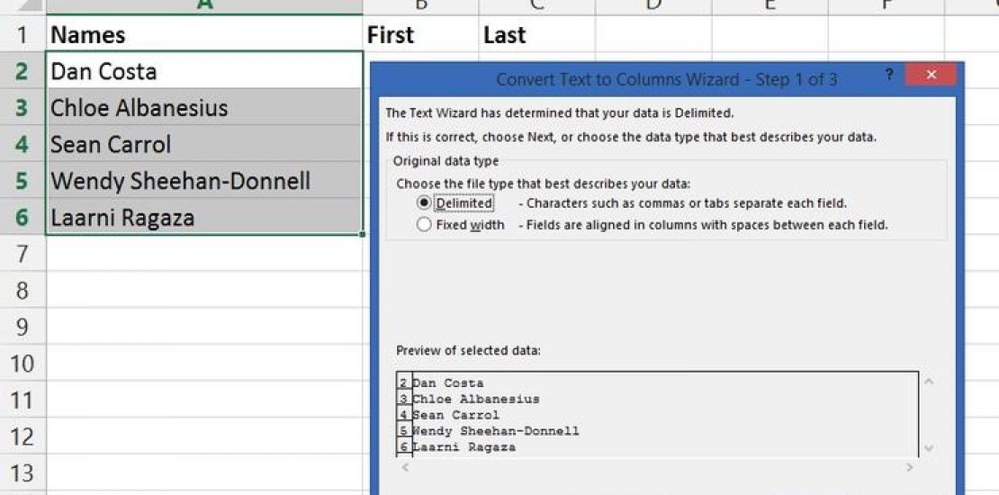Image resolution: width=999 pixels, height=495 pixels.
Task: Select row 13 via its header
Action: 22,473
